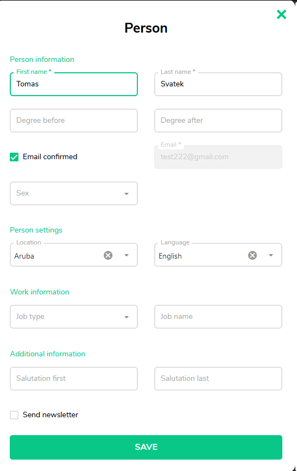The height and width of the screenshot is (471, 297).
Task: Open the Job type dropdown
Action: click(74, 317)
